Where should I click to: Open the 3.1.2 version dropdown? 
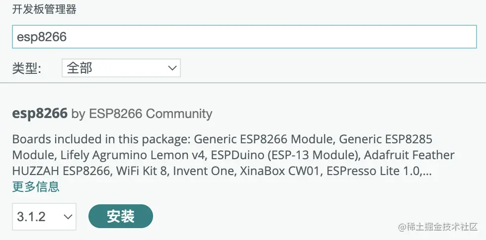pos(44,217)
